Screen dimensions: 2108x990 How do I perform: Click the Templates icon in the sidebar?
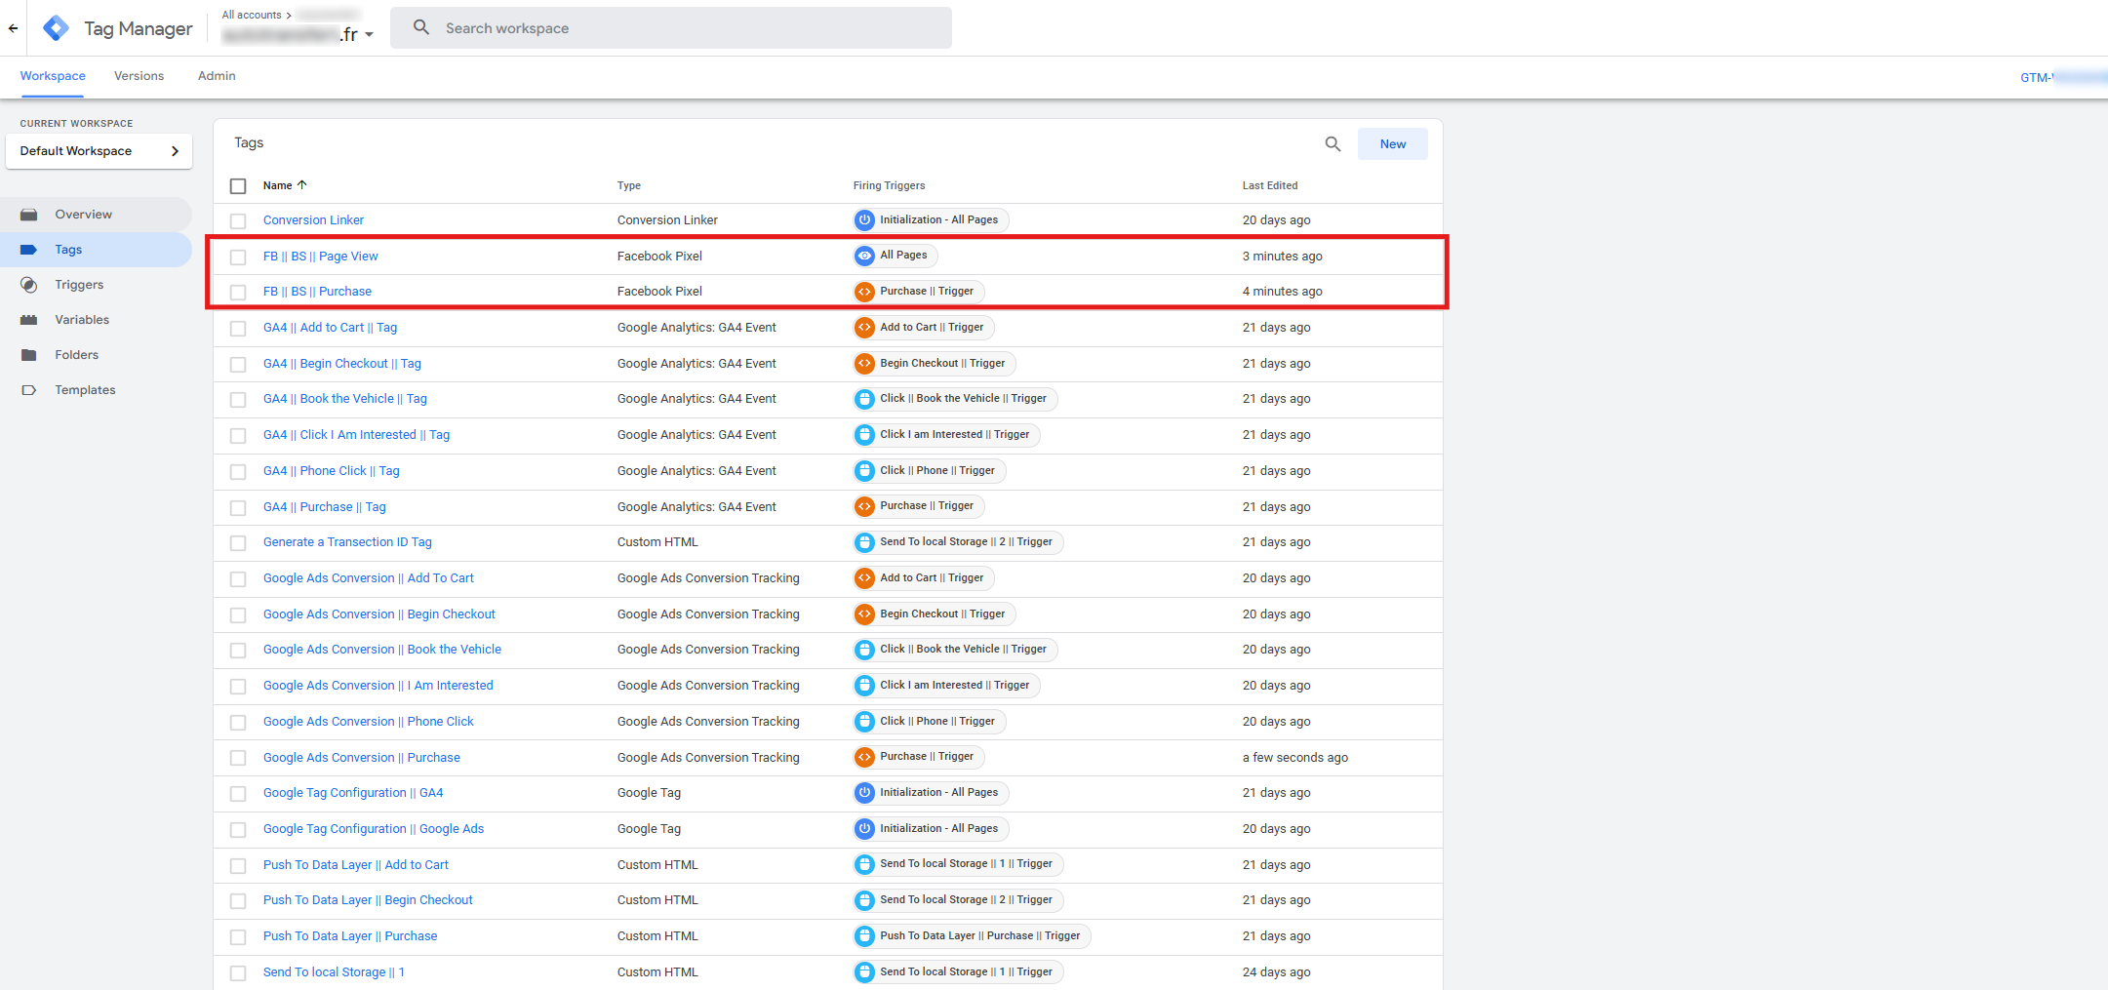(29, 390)
